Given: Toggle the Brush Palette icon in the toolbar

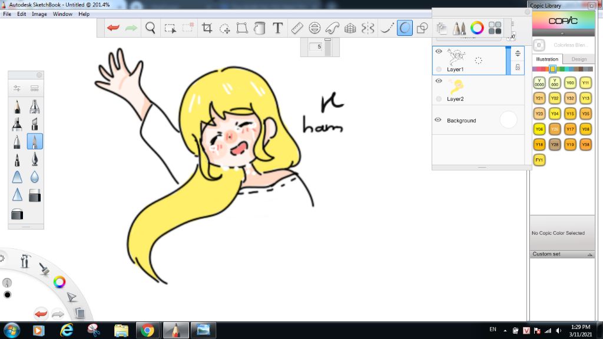Looking at the screenshot, I should click(459, 28).
